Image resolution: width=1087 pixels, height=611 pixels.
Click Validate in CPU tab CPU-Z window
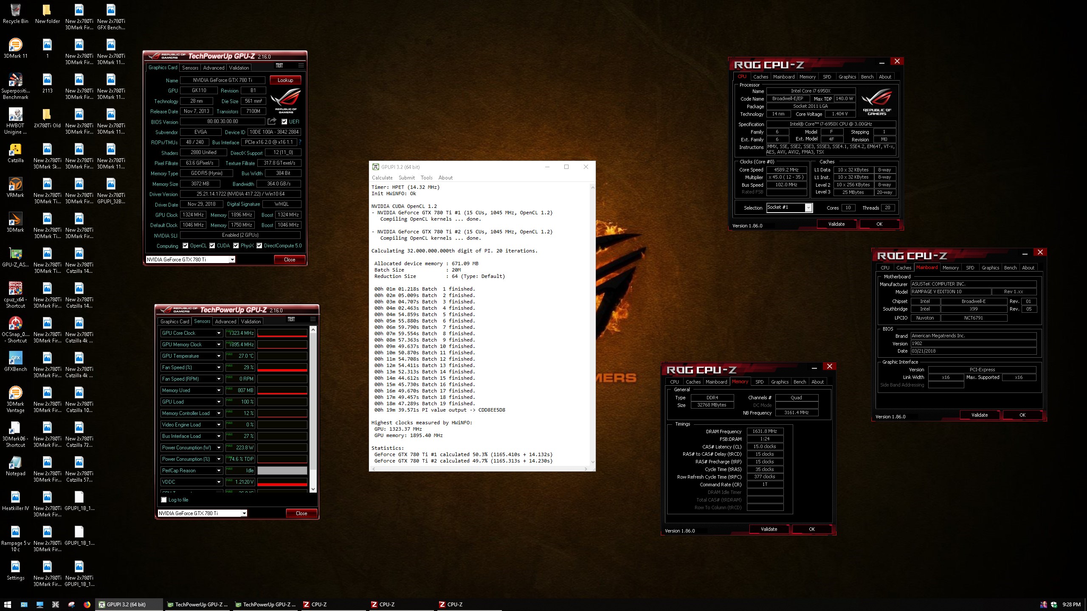tap(836, 224)
